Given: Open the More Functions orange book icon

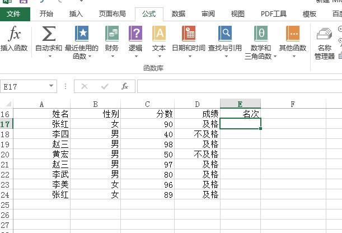Looking at the screenshot, I should pyautogui.click(x=293, y=34).
